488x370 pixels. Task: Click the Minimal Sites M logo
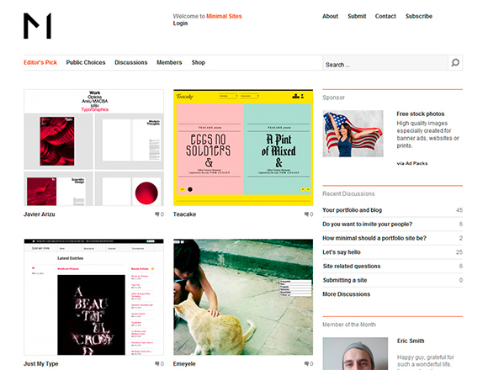(x=37, y=26)
